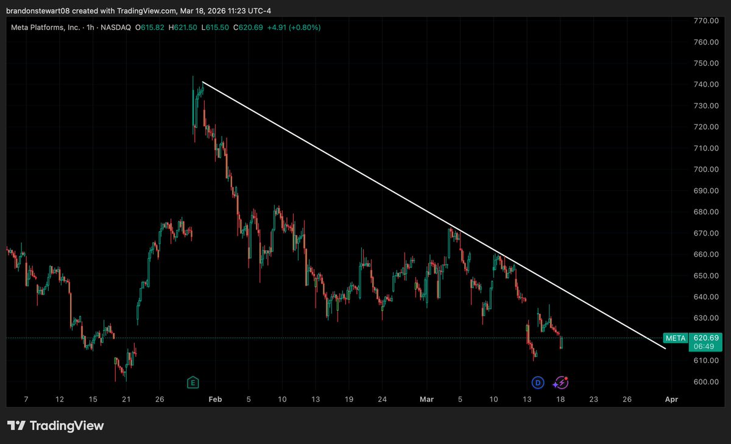Click the Feb label on time axis

point(214,400)
